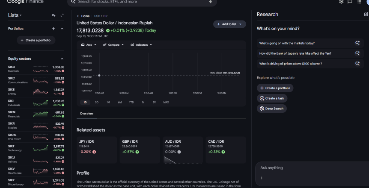The height and width of the screenshot is (188, 369).
Task: Click the Create a task button
Action: (x=272, y=98)
